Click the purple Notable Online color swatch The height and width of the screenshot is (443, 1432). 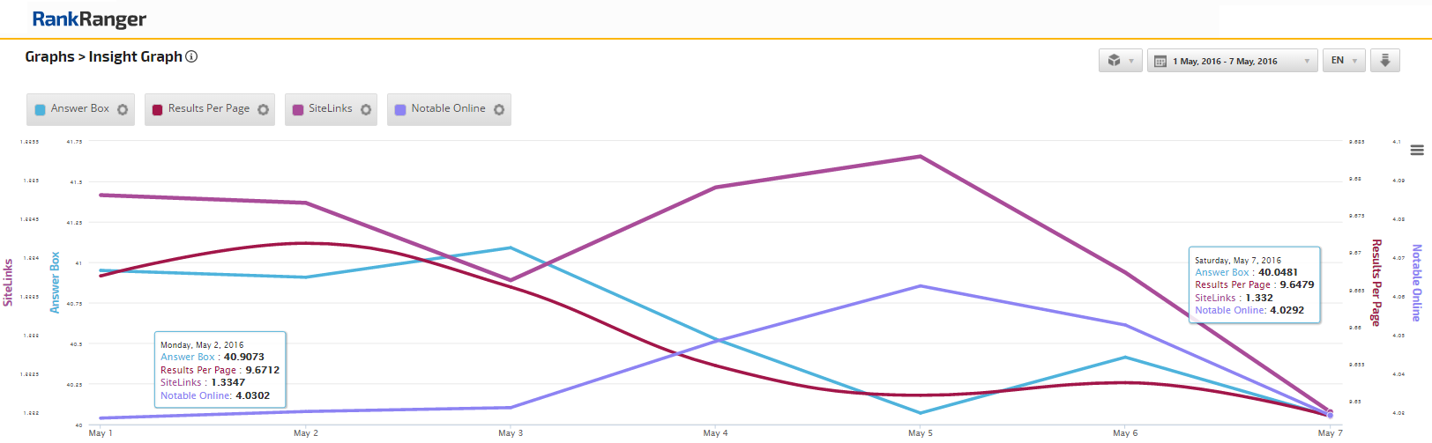click(400, 110)
